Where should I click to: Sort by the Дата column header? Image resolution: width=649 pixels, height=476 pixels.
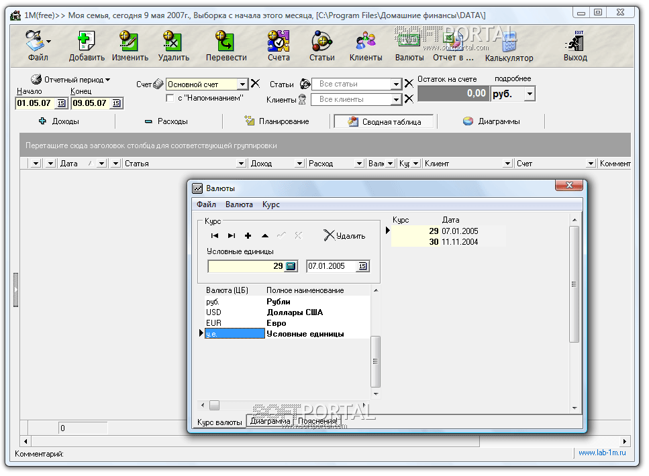click(x=68, y=164)
